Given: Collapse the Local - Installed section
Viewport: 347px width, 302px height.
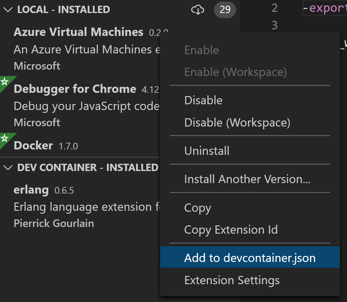Looking at the screenshot, I should tap(7, 10).
